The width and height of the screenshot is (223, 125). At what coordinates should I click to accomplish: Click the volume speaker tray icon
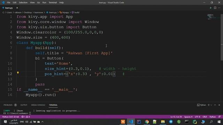[x=26, y=122]
